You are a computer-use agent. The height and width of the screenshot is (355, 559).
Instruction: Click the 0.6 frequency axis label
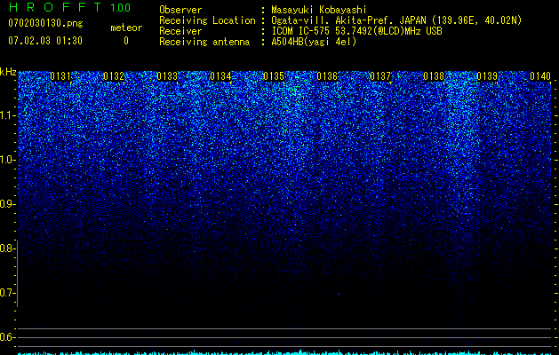click(6, 337)
